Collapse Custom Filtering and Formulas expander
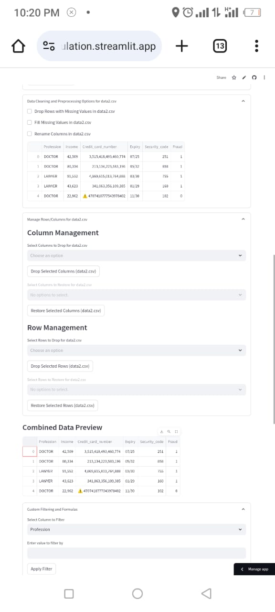275x612 pixels. click(243, 509)
